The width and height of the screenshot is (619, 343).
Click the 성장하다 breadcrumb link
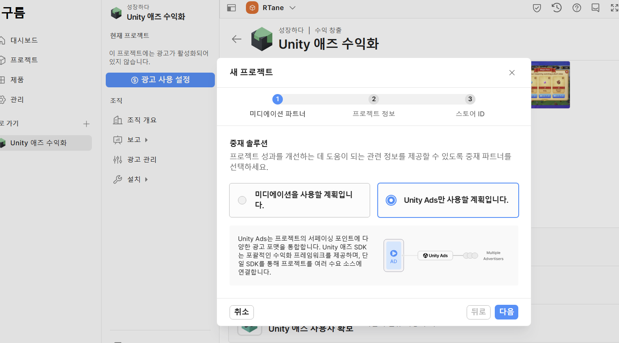tap(291, 30)
